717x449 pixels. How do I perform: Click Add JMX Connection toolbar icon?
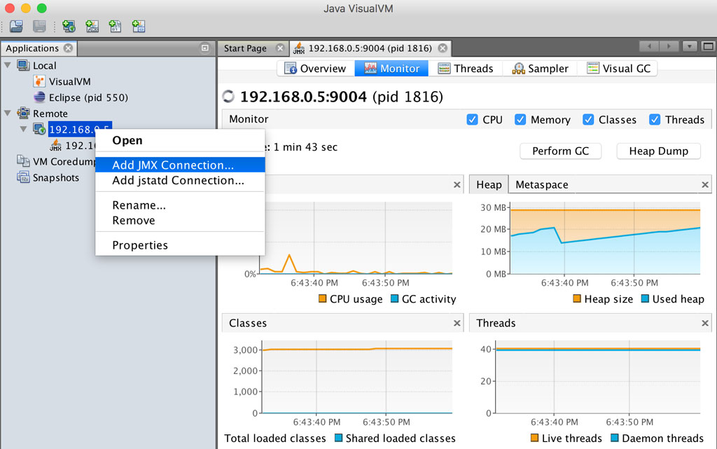[x=92, y=26]
